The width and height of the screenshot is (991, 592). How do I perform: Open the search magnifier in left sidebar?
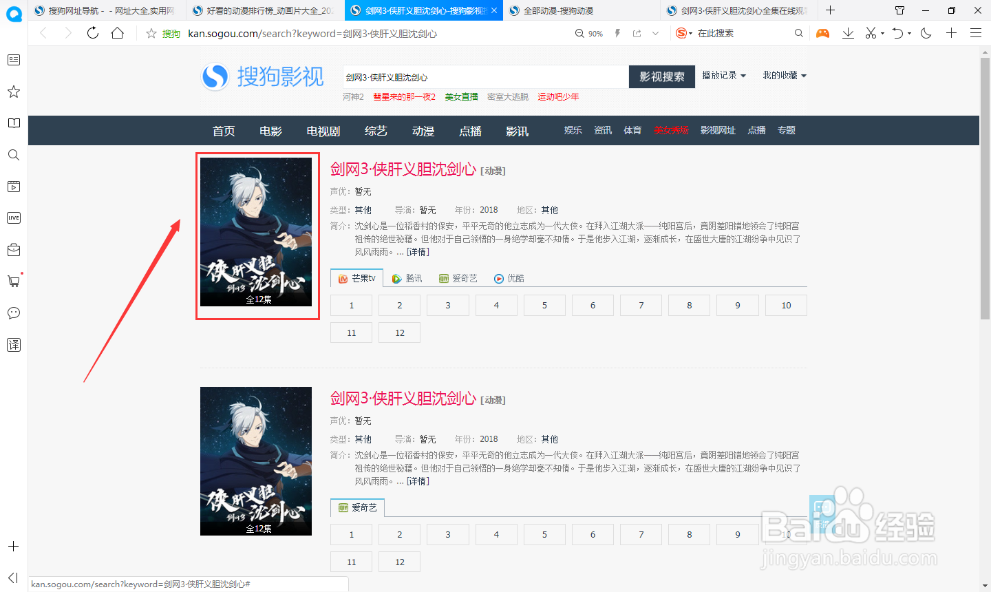(x=14, y=155)
